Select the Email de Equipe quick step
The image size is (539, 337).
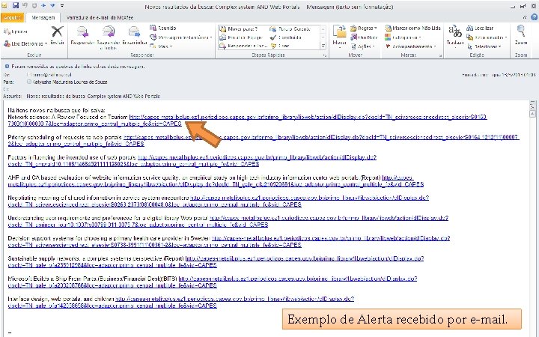pyautogui.click(x=241, y=37)
